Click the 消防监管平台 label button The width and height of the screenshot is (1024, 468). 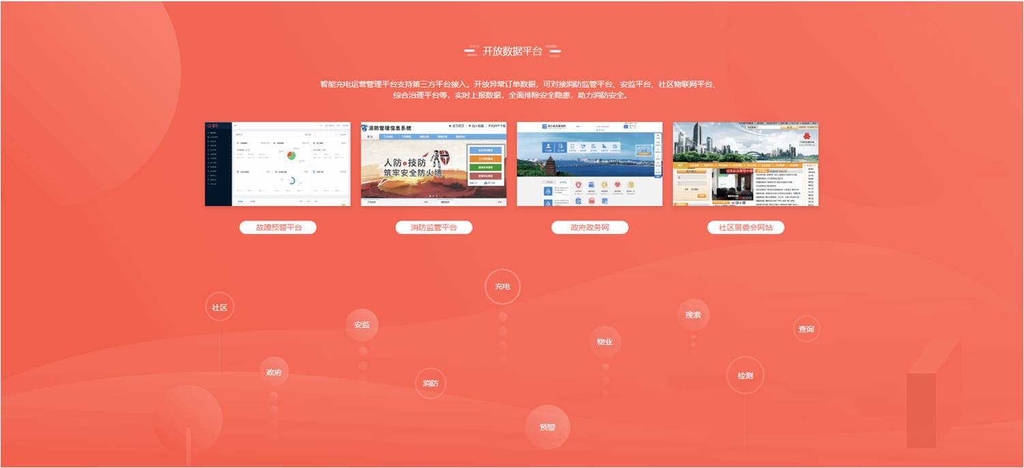tap(434, 227)
